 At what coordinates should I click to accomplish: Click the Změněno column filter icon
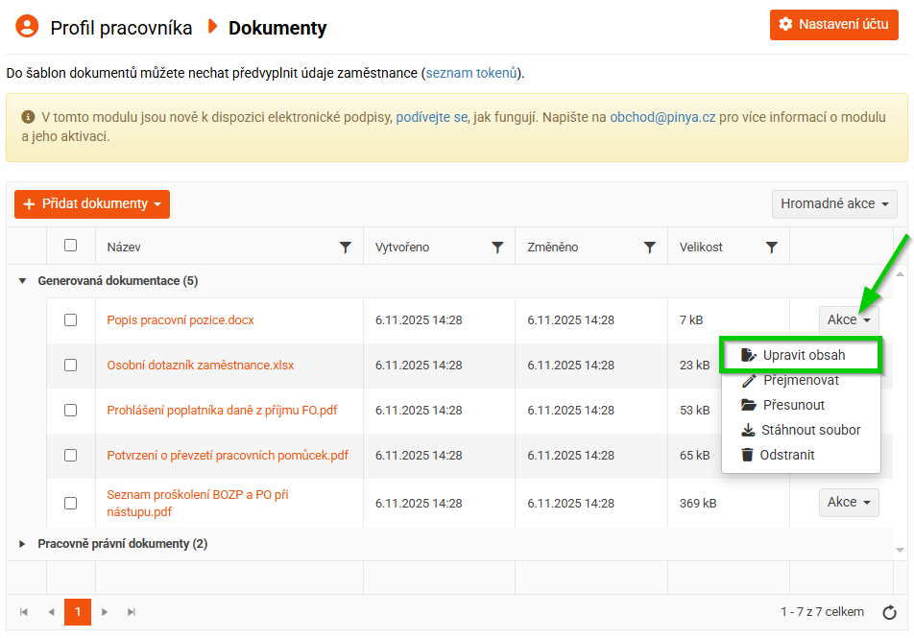(650, 248)
